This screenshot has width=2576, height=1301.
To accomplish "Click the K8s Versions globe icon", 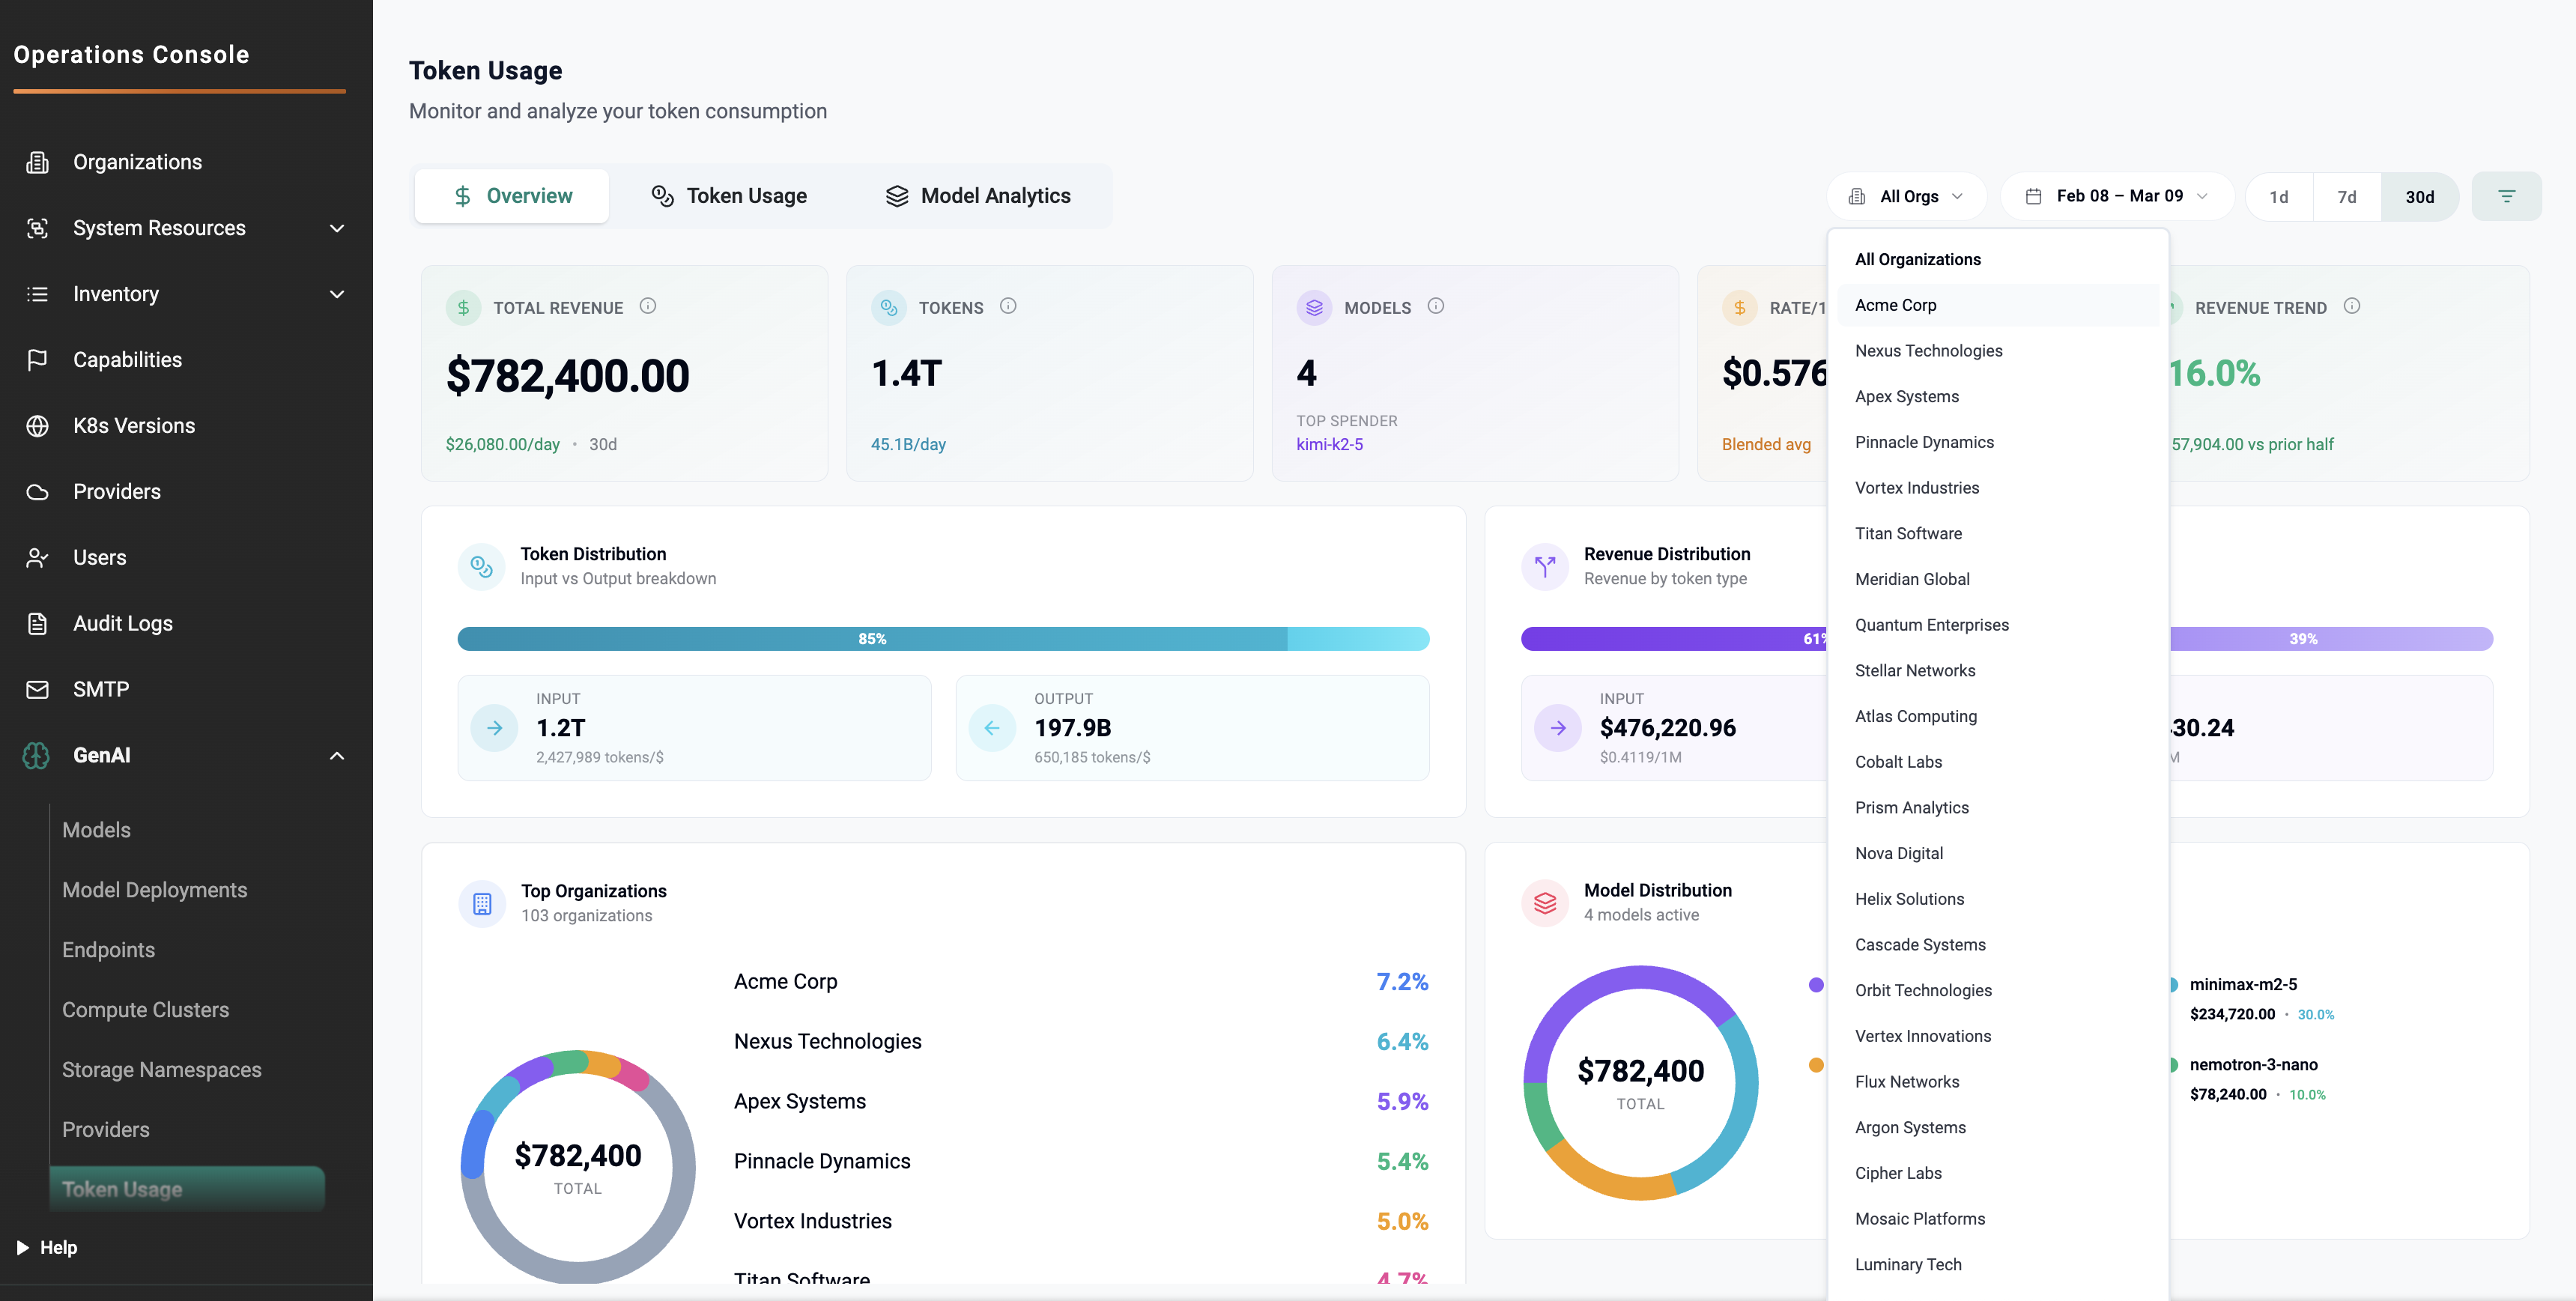I will [37, 426].
